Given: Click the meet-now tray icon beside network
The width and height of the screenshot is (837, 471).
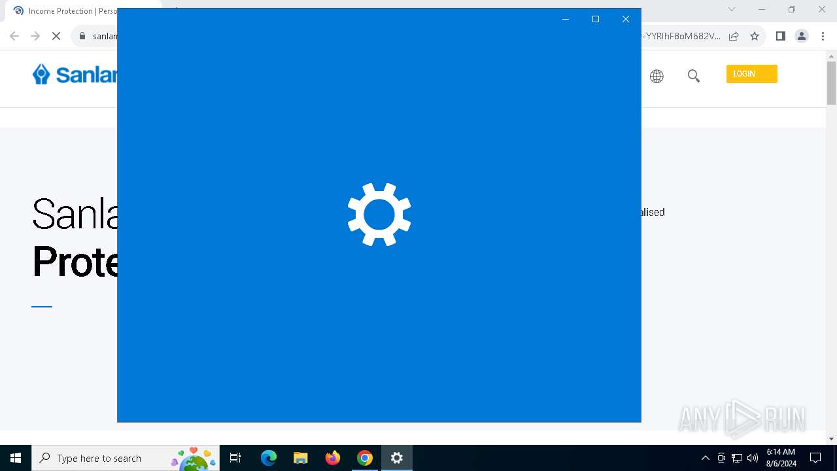Looking at the screenshot, I should point(721,458).
